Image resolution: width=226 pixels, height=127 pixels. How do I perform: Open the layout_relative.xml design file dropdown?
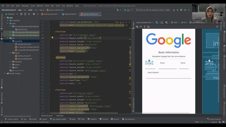(144, 23)
